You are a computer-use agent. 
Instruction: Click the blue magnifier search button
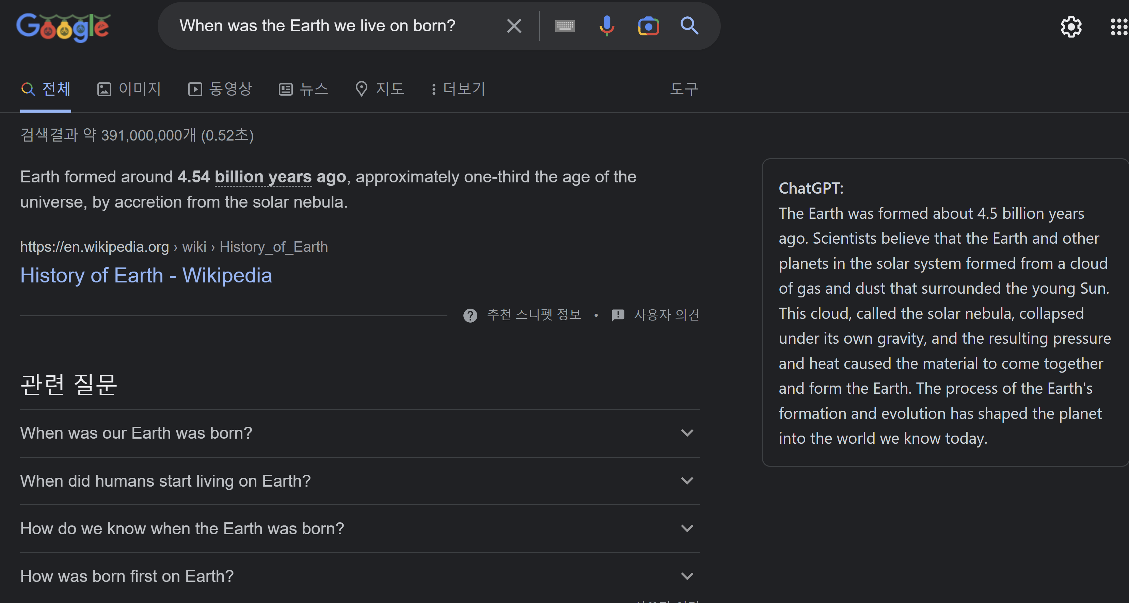coord(689,26)
